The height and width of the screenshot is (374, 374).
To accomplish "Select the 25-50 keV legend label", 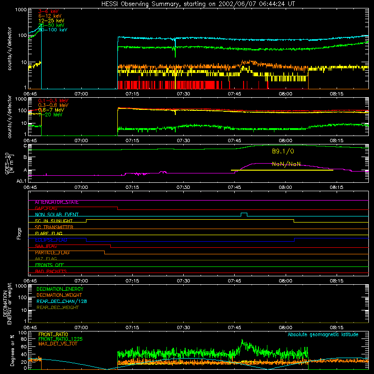I will coord(51,25).
